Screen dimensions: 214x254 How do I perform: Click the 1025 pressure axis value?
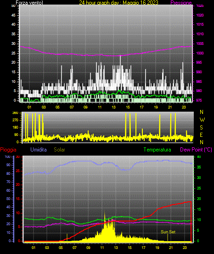point(200,5)
